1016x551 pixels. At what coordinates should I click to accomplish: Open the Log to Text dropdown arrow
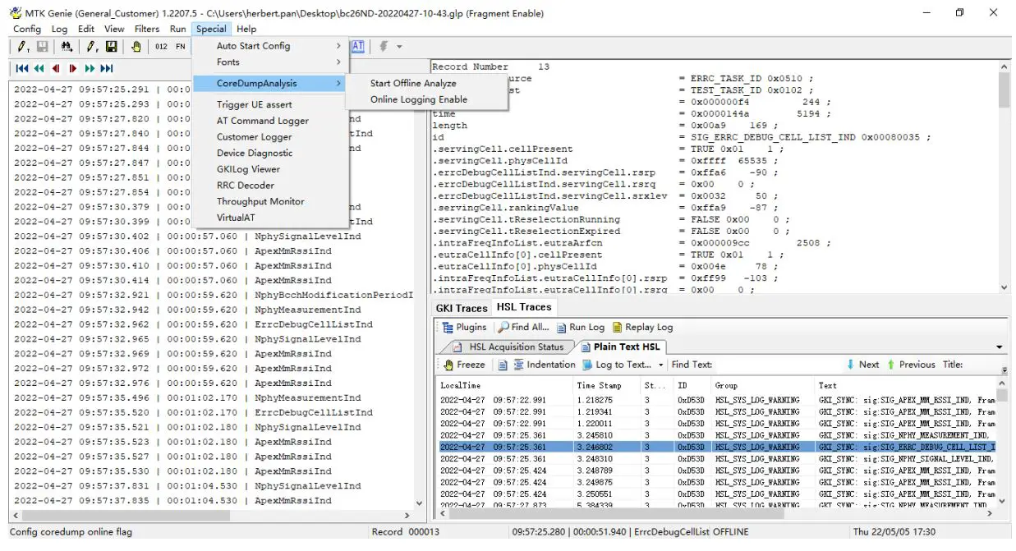tap(661, 365)
